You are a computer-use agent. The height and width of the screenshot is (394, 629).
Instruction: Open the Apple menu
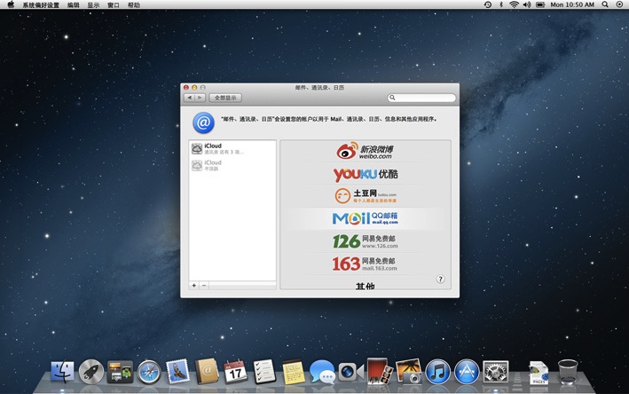click(x=11, y=4)
